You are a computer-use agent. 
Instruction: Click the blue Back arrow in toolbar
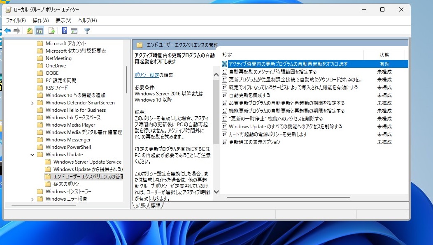click(x=7, y=30)
